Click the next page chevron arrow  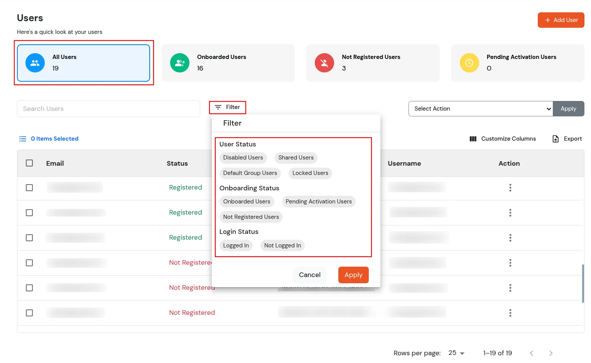tap(551, 353)
